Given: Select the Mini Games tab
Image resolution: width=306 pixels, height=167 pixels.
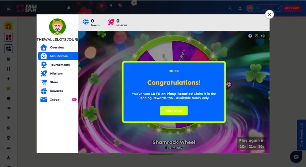Looking at the screenshot, I should (x=58, y=56).
